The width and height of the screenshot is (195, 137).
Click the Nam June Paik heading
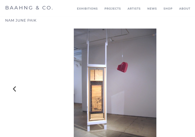coord(21,21)
